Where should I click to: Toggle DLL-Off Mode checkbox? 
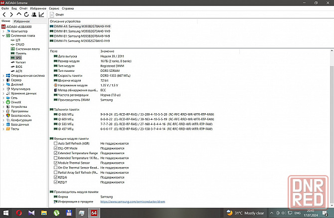pyautogui.click(x=56, y=148)
